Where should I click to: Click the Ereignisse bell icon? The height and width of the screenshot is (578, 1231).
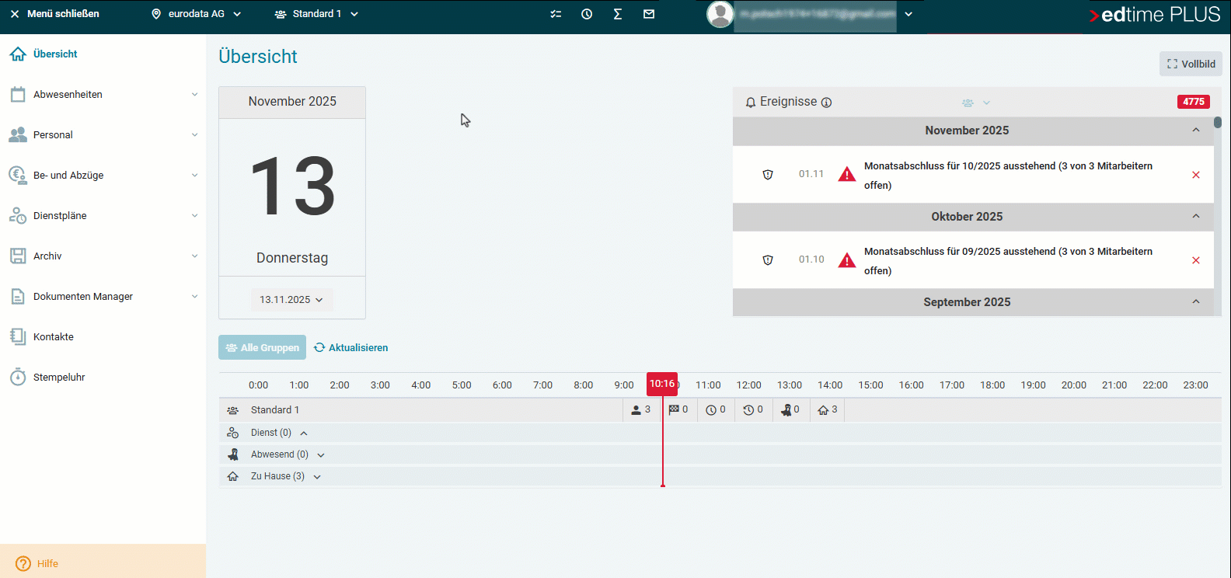[x=751, y=103]
